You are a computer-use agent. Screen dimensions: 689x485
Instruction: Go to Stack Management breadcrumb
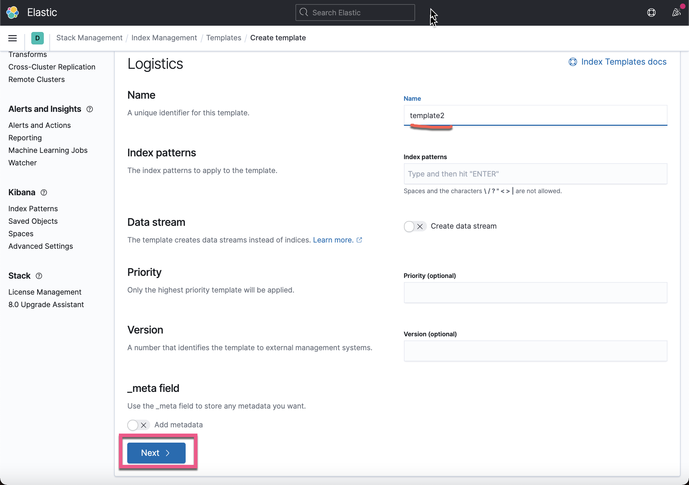[89, 38]
